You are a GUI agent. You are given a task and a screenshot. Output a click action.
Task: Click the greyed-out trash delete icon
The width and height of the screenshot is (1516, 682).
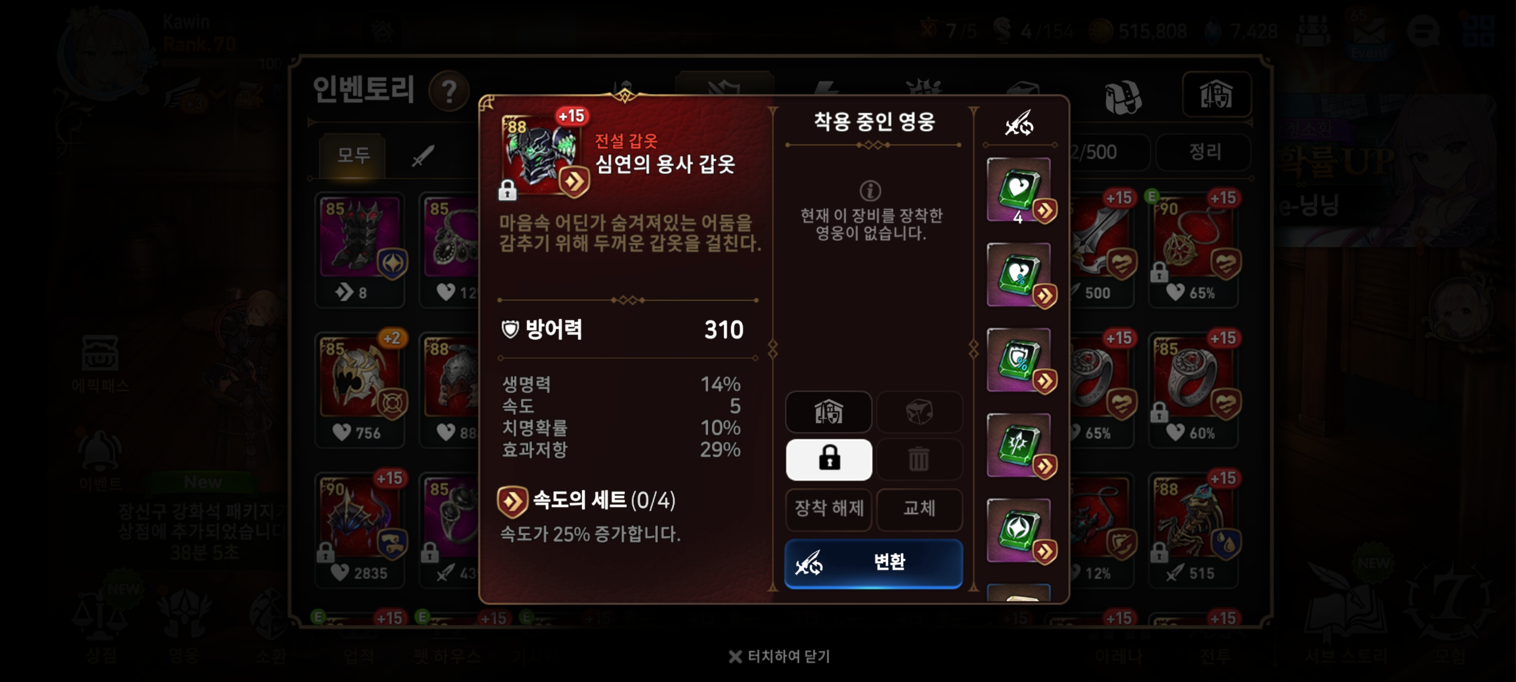click(x=919, y=459)
